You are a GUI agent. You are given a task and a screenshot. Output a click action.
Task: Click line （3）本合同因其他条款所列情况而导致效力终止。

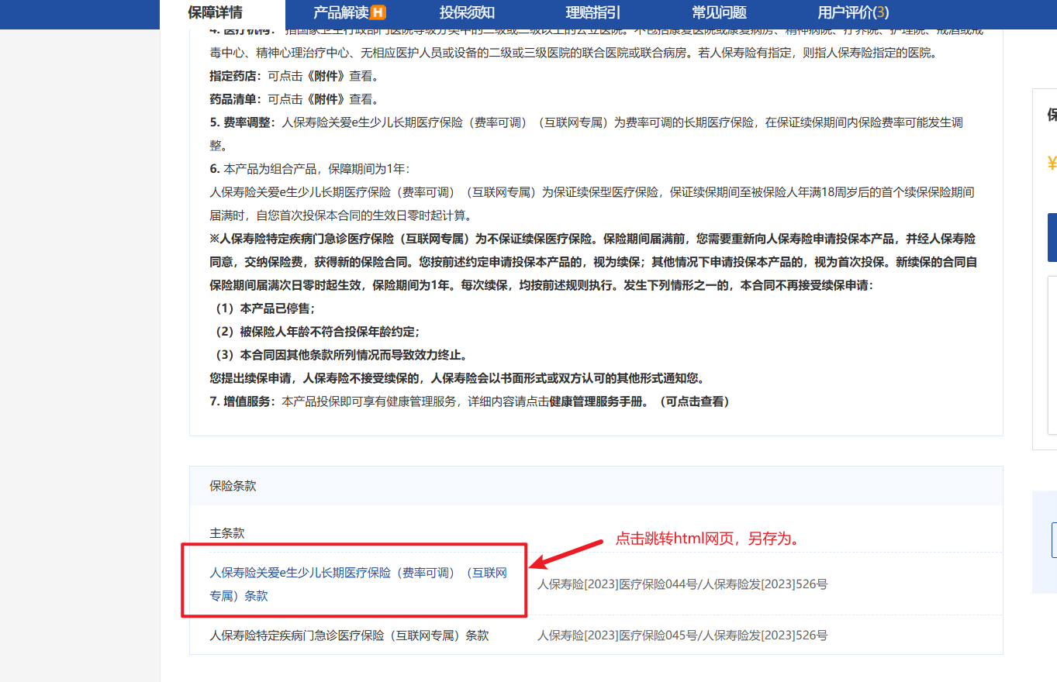tap(339, 355)
